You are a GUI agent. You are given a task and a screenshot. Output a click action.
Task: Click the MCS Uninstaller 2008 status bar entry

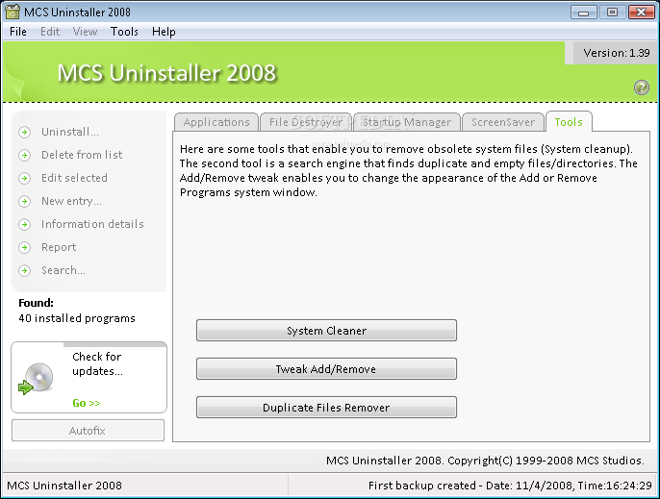click(x=64, y=486)
